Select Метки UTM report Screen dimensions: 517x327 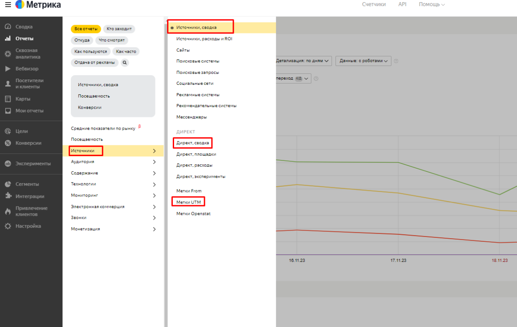click(188, 202)
